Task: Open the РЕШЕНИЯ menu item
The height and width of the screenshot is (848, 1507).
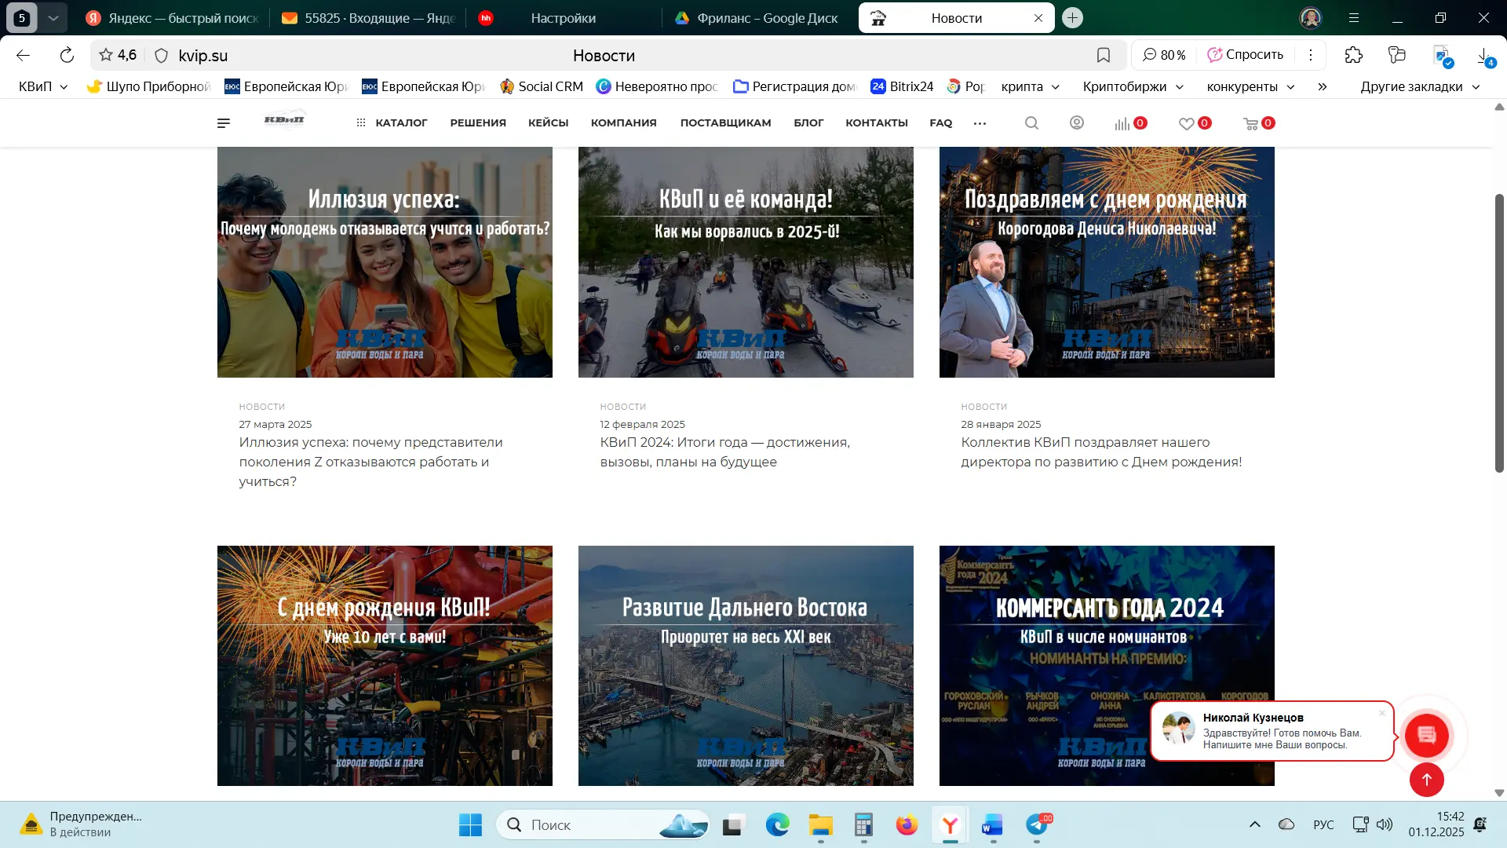Action: coord(478,123)
